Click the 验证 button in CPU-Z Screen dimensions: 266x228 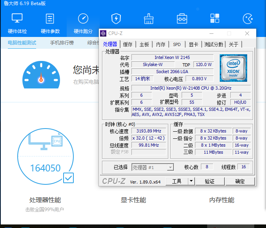[x=210, y=181]
